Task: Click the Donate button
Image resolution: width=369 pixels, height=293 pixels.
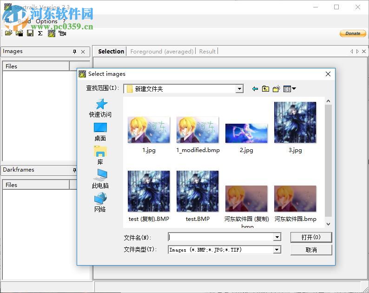Action: pyautogui.click(x=353, y=33)
